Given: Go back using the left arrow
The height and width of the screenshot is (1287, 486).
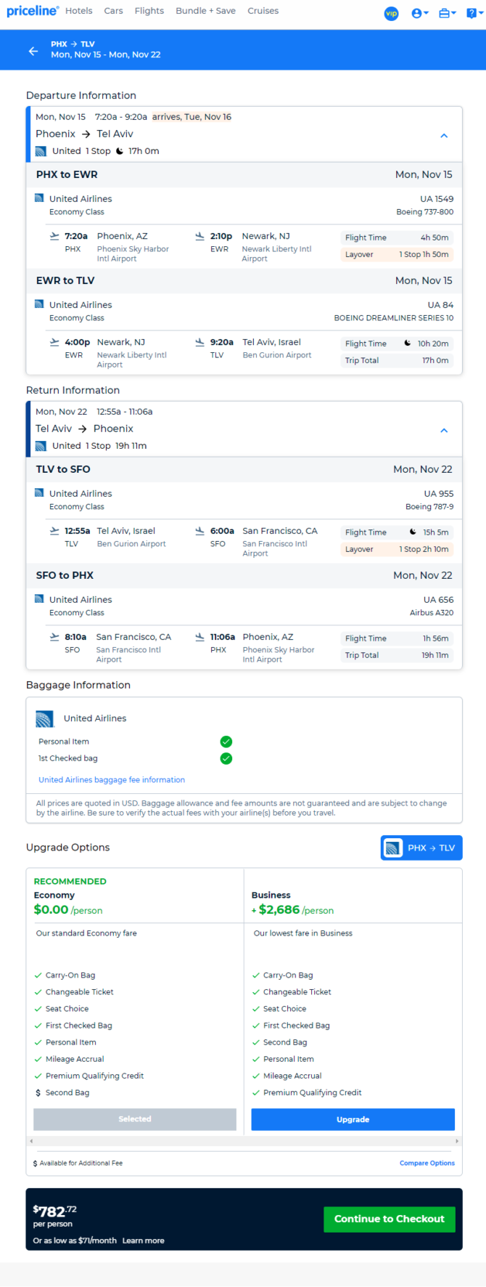Looking at the screenshot, I should pos(33,51).
